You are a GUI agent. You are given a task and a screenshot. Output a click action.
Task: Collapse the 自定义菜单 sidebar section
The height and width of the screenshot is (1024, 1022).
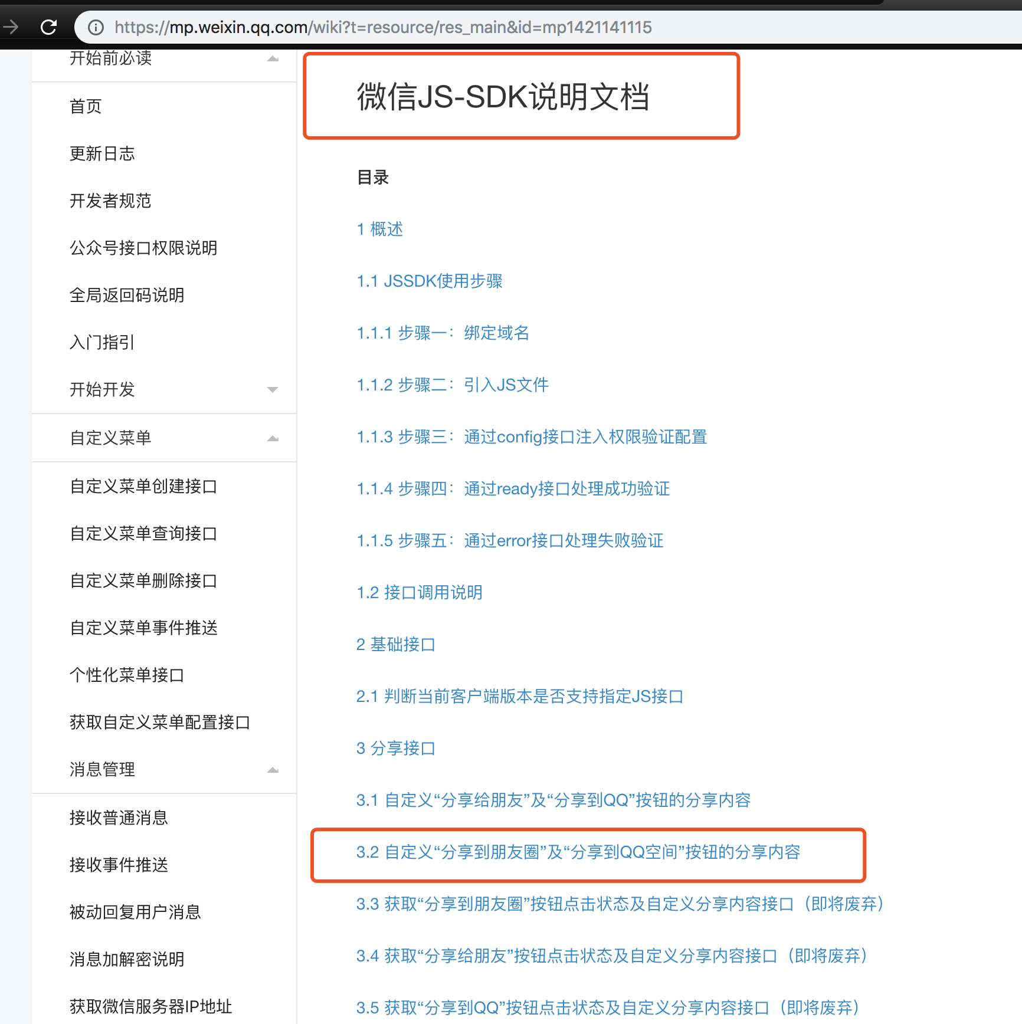coord(272,438)
